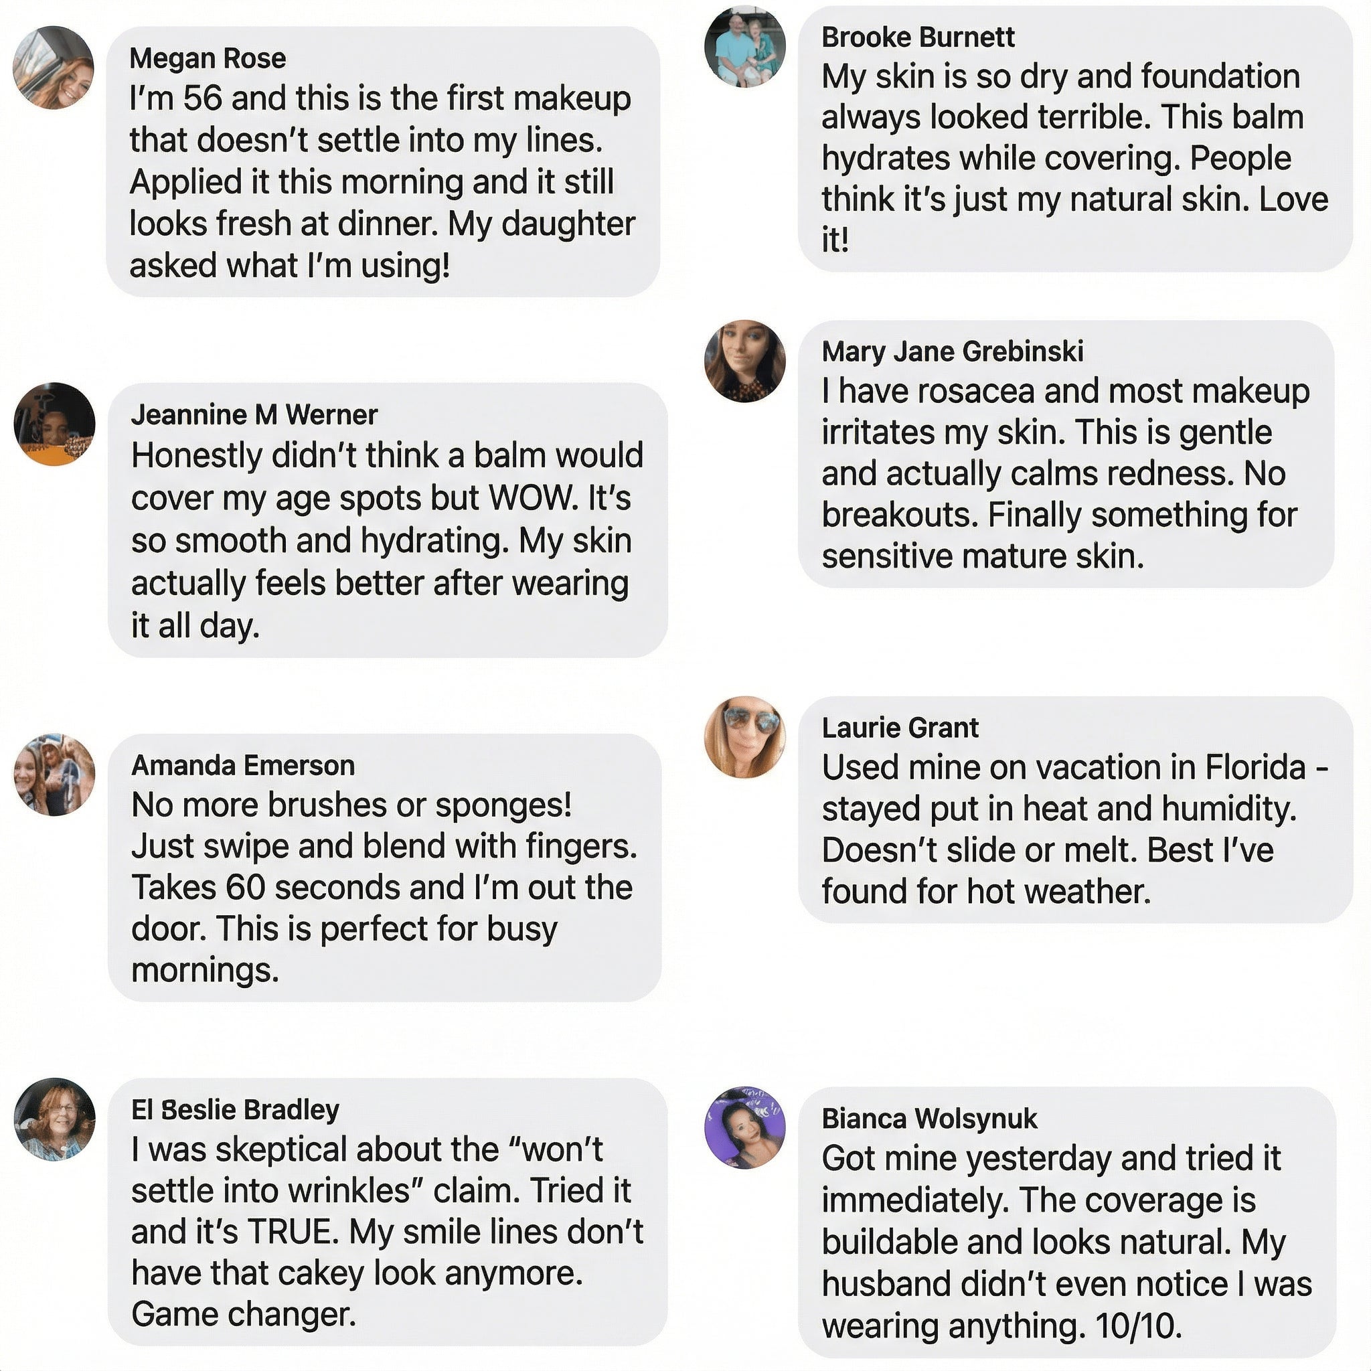This screenshot has width=1371, height=1371.
Task: Click the name Megan Rose
Action: (208, 58)
